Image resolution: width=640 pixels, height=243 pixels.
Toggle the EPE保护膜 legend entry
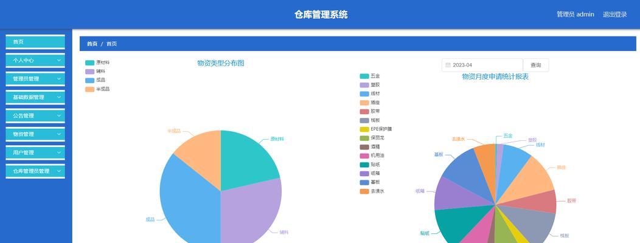[375, 129]
